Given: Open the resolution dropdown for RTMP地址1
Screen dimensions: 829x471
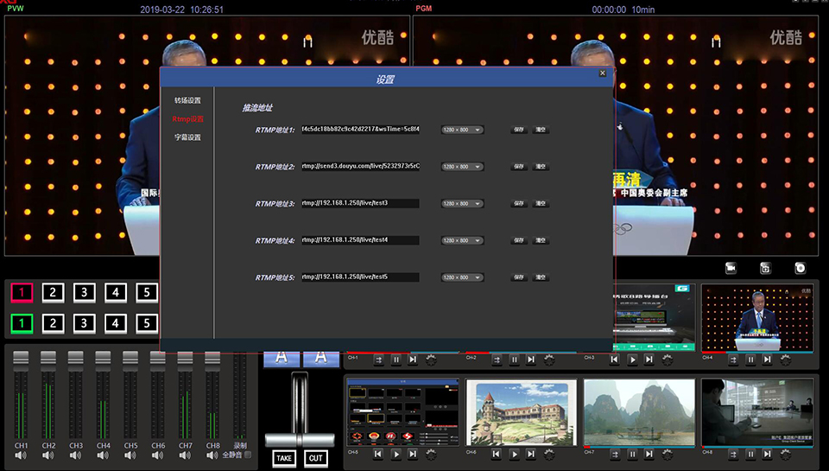Looking at the screenshot, I should click(x=463, y=130).
